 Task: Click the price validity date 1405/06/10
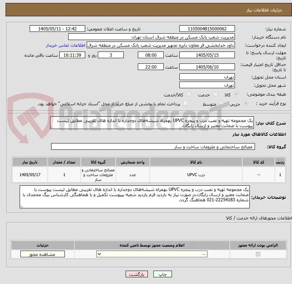pos(207,67)
